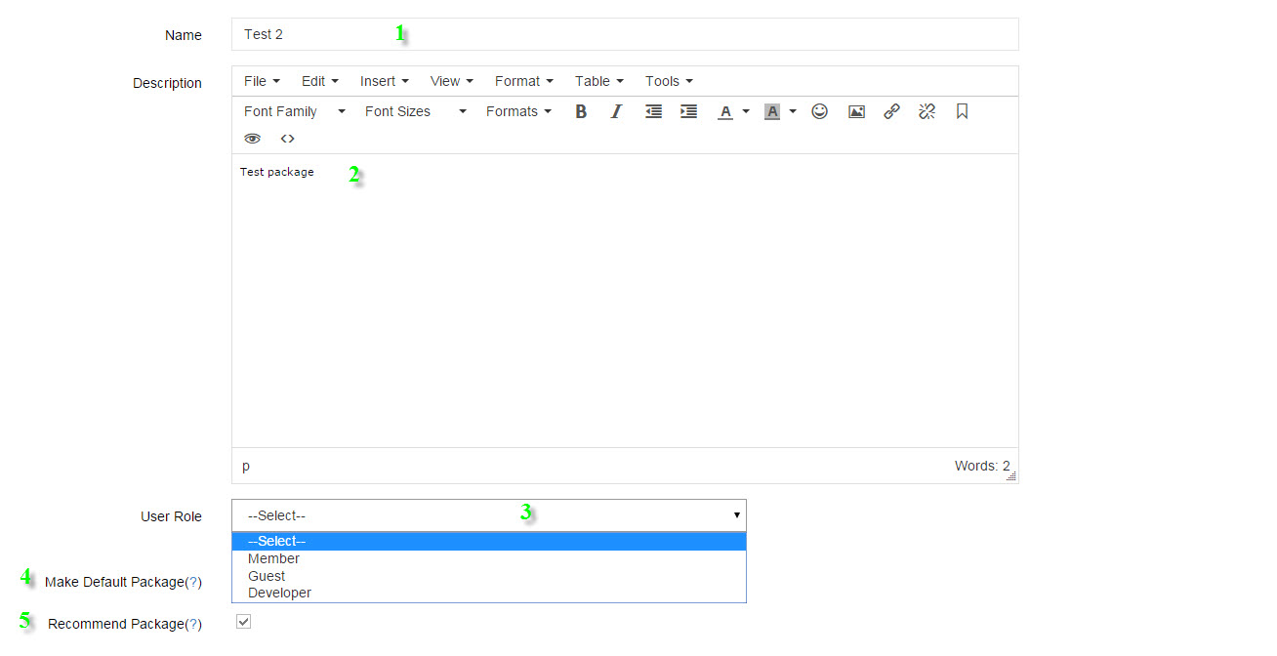The image size is (1277, 656).
Task: Expand the Font Sizes dropdown
Action: (x=415, y=111)
